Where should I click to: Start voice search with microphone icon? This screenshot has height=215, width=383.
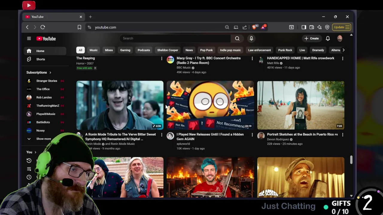(251, 38)
